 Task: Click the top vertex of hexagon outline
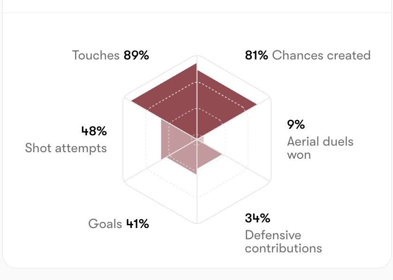pos(197,56)
